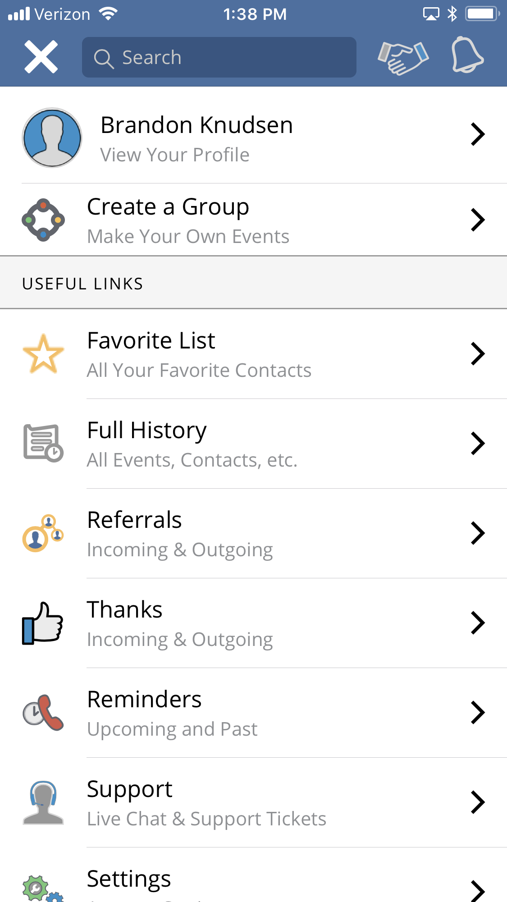This screenshot has width=507, height=902.
Task: Expand the Create a Group chevron
Action: click(x=477, y=220)
